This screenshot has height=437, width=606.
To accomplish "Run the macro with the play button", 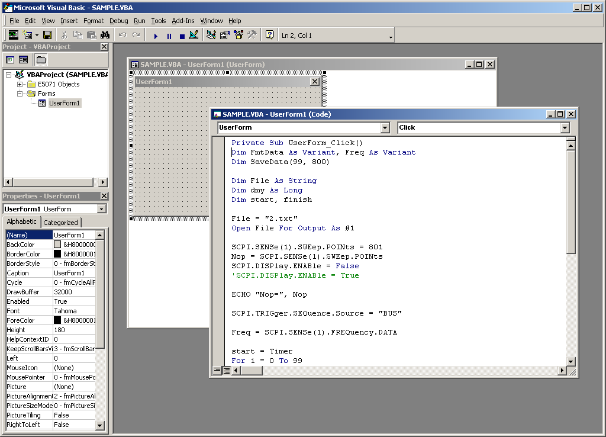I will pos(156,36).
